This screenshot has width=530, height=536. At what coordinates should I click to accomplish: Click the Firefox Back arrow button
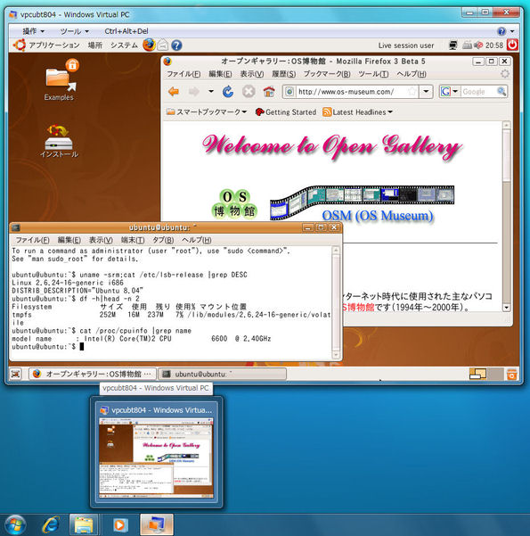point(174,92)
